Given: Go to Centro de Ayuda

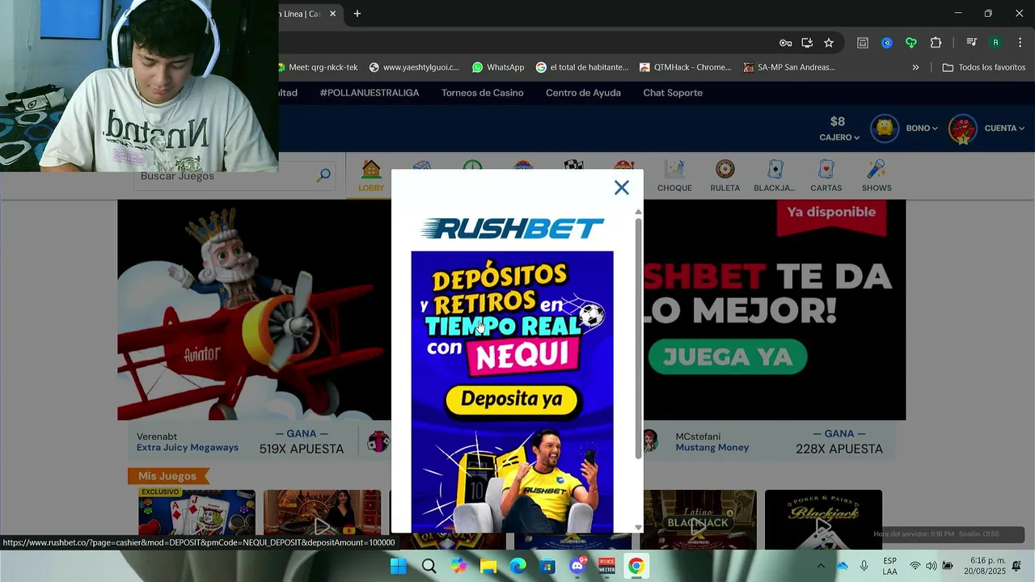Looking at the screenshot, I should (x=583, y=93).
